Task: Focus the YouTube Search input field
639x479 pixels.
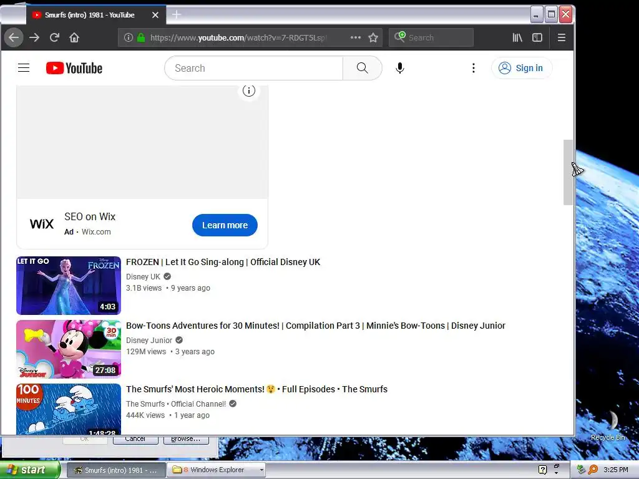Action: [x=253, y=68]
